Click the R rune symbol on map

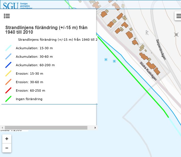click(x=147, y=33)
